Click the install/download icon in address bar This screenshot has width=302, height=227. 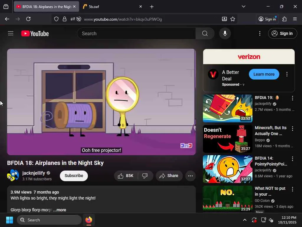click(x=224, y=19)
